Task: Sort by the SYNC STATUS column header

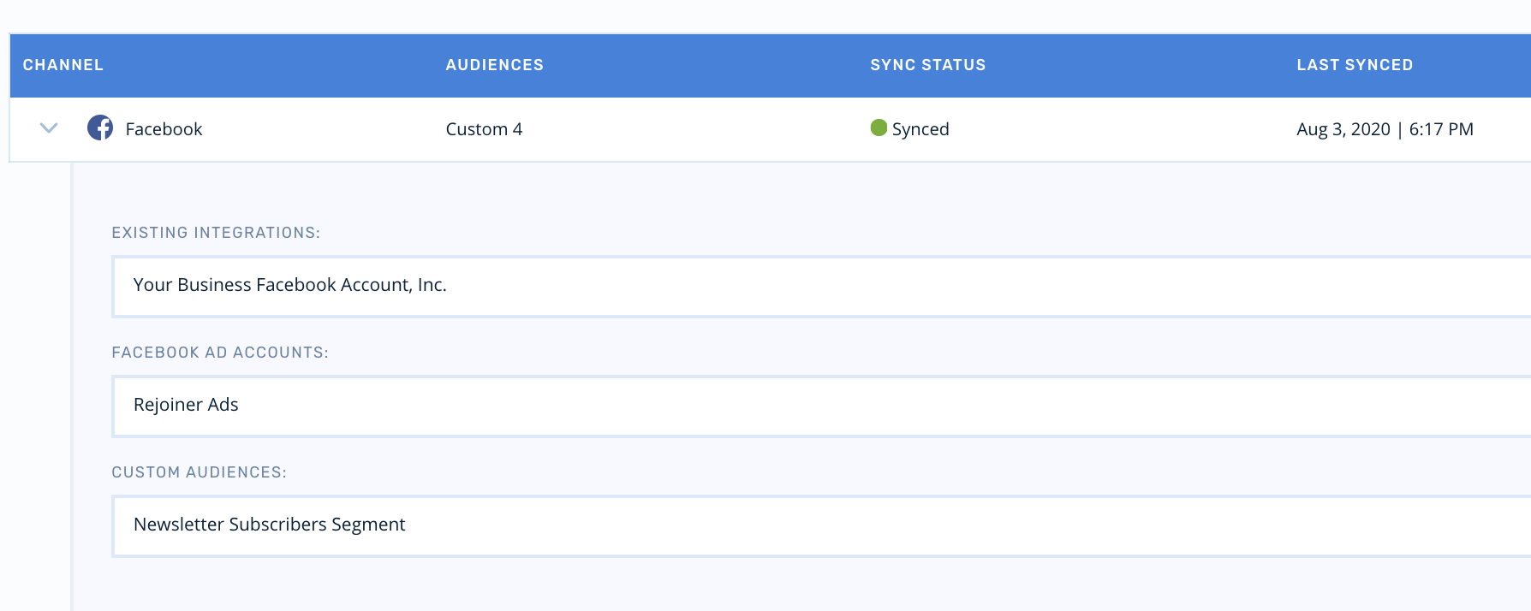Action: tap(927, 65)
